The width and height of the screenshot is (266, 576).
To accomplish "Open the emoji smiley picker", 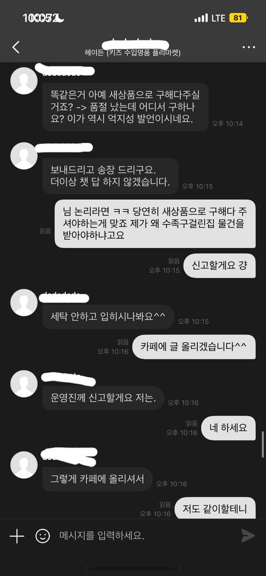I will (43, 536).
